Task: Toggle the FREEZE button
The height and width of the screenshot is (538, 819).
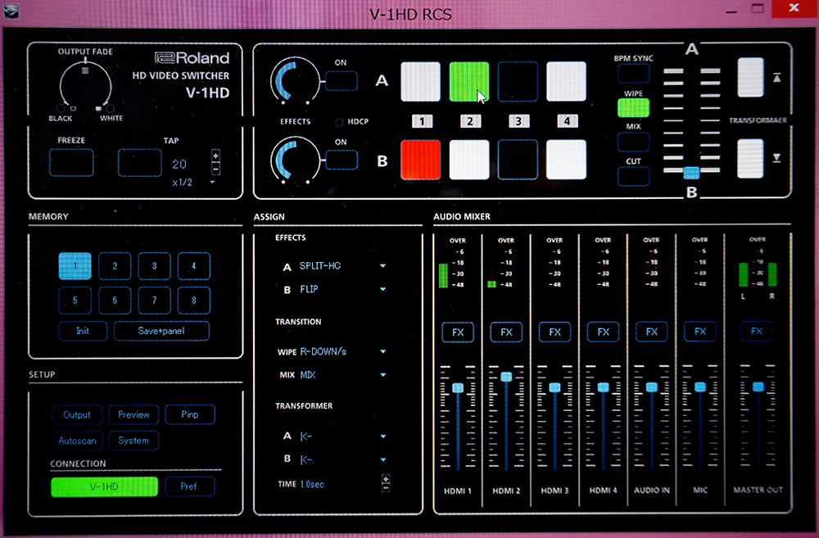Action: (x=71, y=162)
